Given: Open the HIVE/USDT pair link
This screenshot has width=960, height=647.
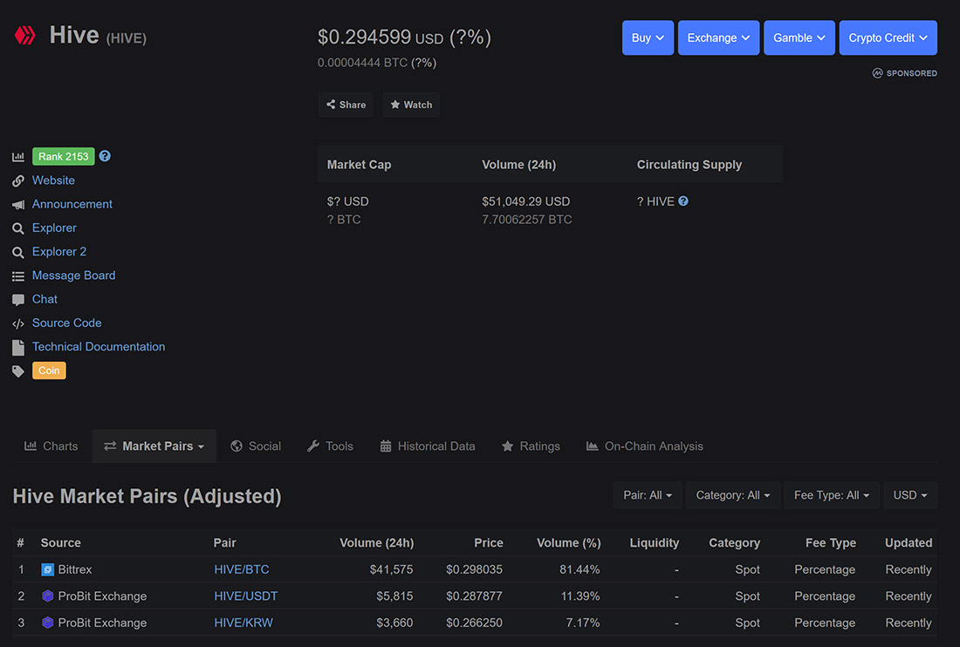Looking at the screenshot, I should point(245,596).
